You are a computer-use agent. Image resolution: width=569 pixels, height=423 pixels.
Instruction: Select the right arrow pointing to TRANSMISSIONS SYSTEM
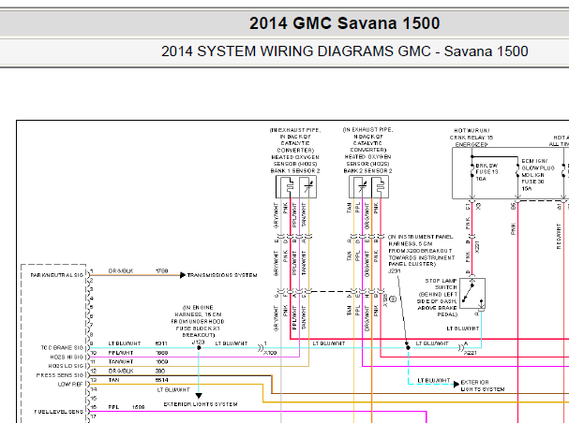(183, 275)
